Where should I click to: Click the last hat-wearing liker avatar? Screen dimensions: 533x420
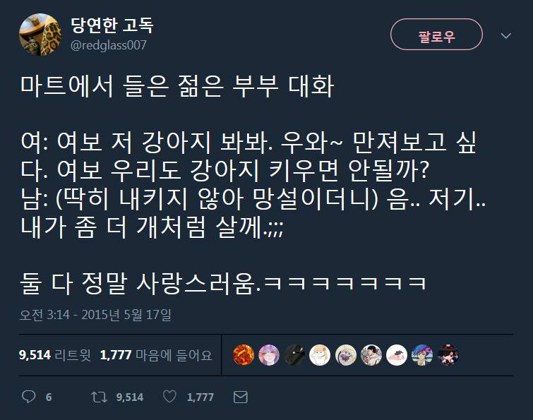[x=448, y=355]
